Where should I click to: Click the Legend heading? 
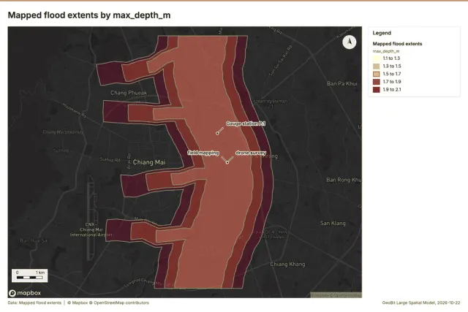coord(382,33)
